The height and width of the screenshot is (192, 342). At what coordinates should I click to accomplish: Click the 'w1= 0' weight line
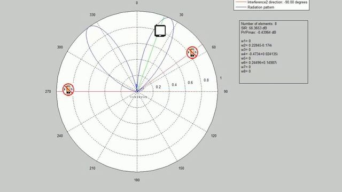tap(246, 41)
